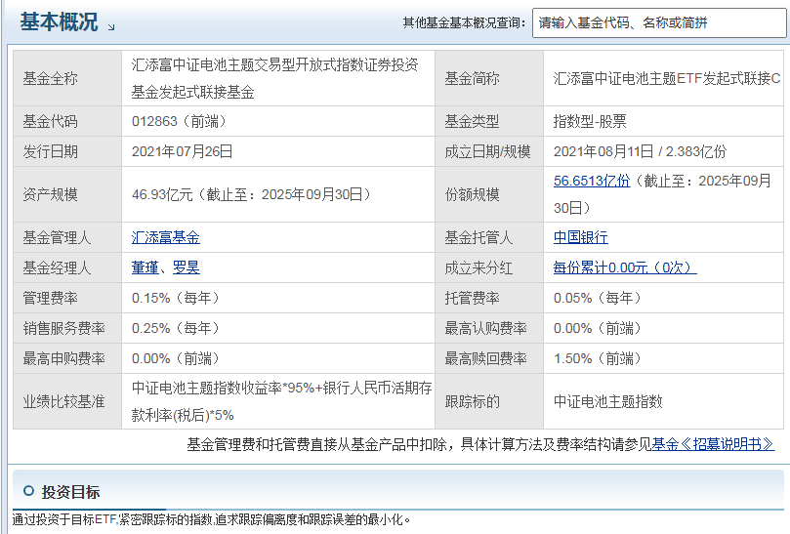Select issue date 2021年07月26日
Viewport: 790px width, 534px height.
pos(182,151)
